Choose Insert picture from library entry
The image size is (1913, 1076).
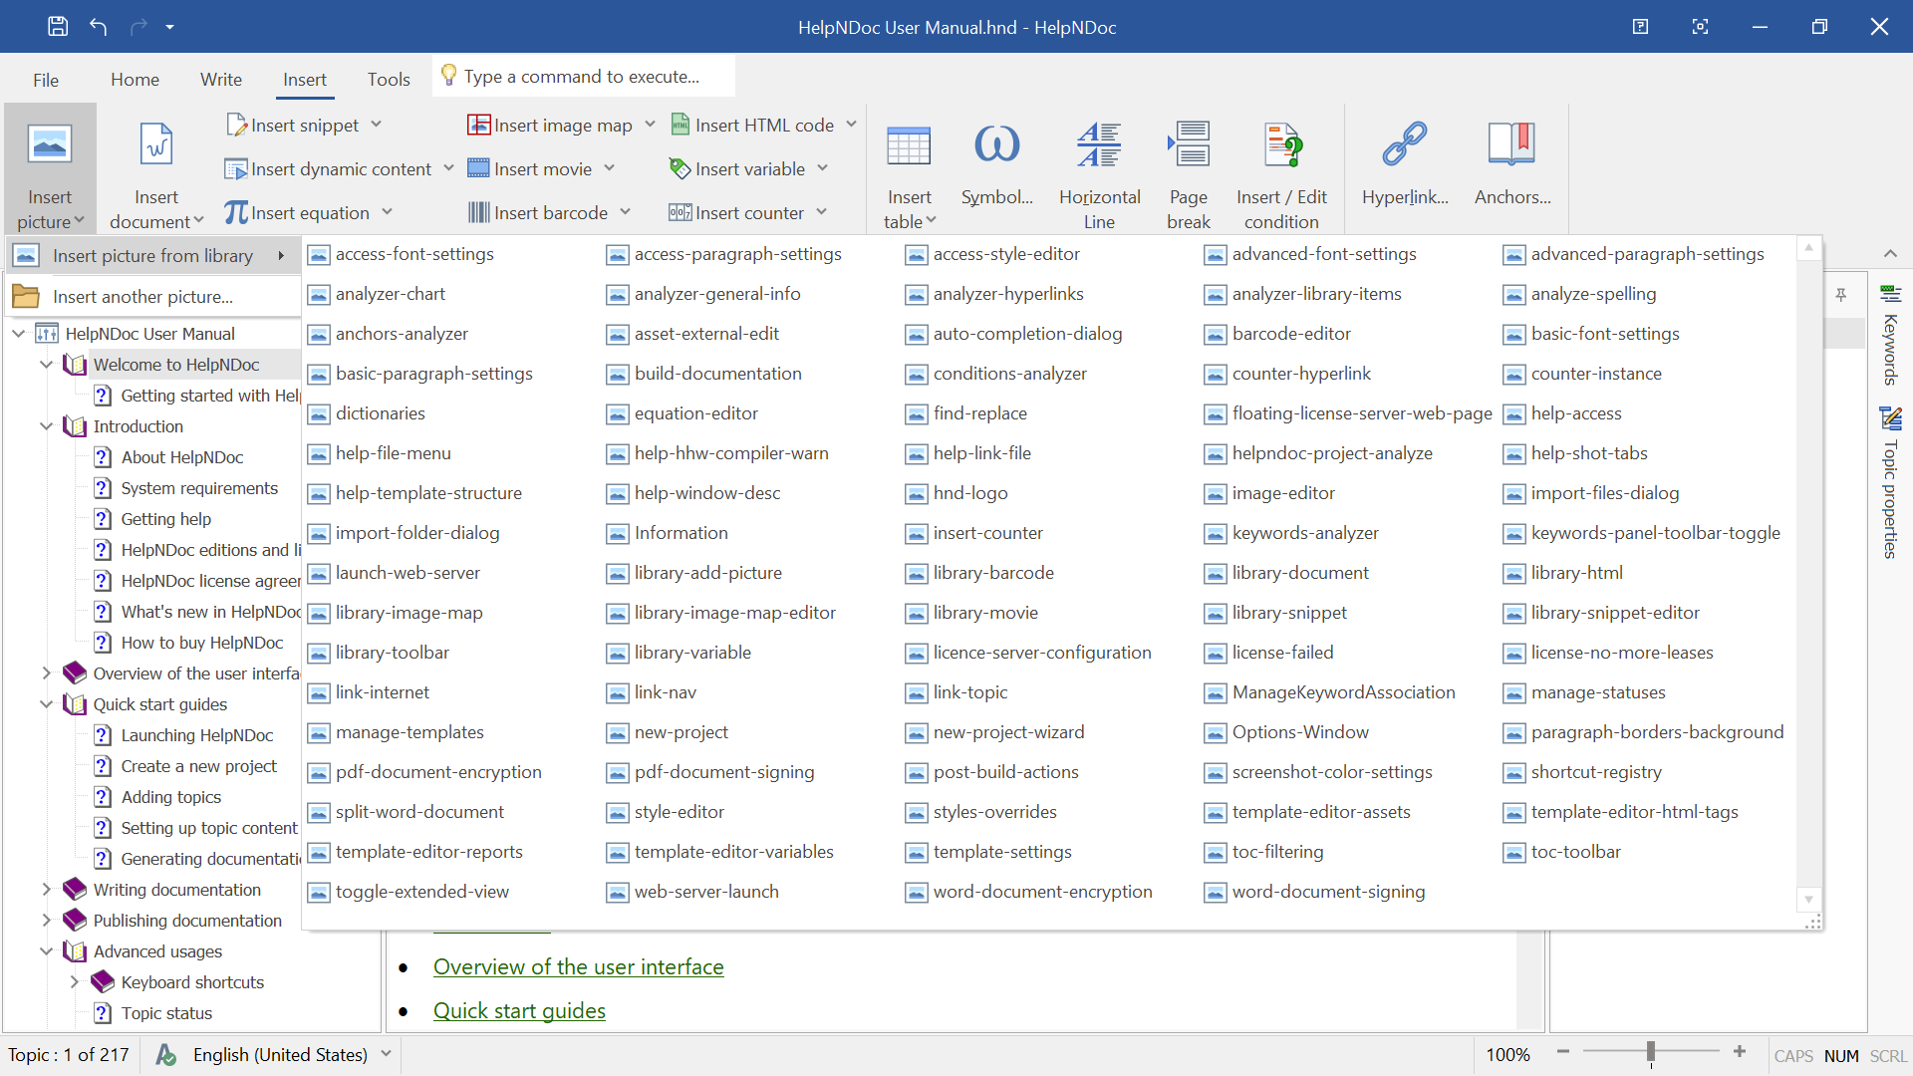(152, 256)
